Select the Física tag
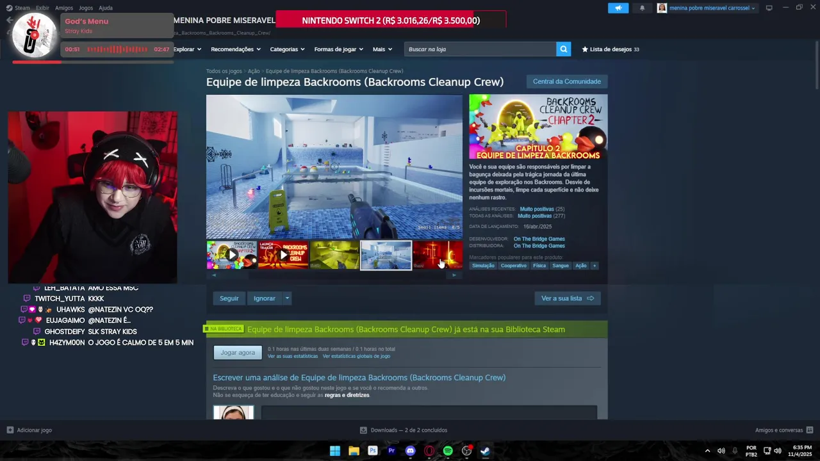This screenshot has height=461, width=820. tap(539, 266)
